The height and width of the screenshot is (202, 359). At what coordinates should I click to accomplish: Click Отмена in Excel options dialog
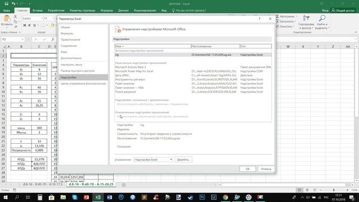pyautogui.click(x=266, y=169)
